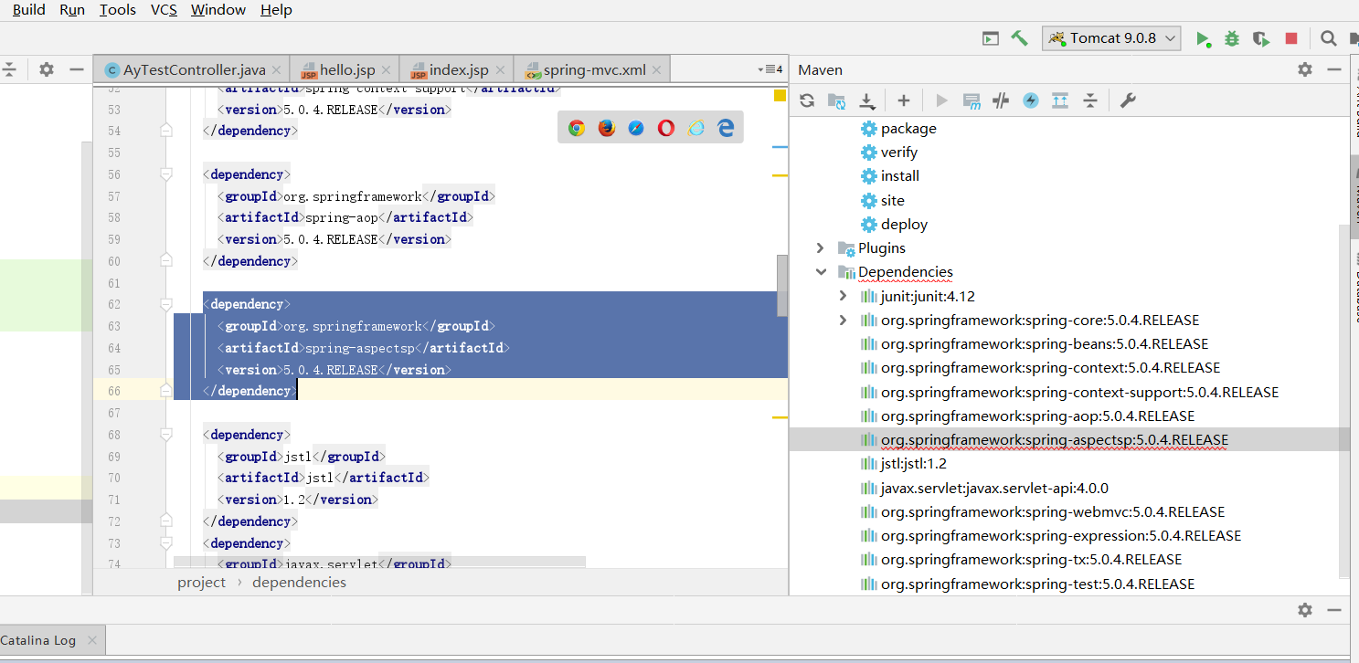
Task: Click Download Sources and Documentation icon
Action: 866,100
